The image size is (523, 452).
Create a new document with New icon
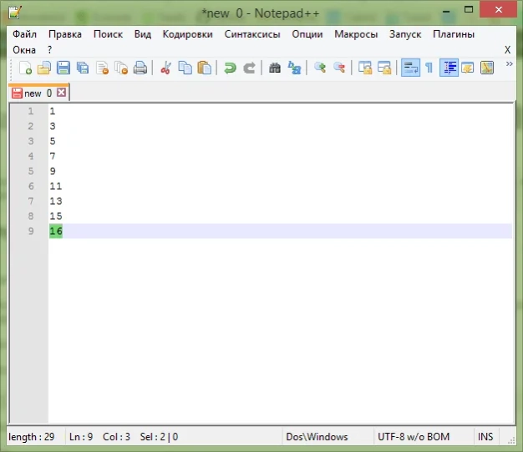[x=25, y=68]
